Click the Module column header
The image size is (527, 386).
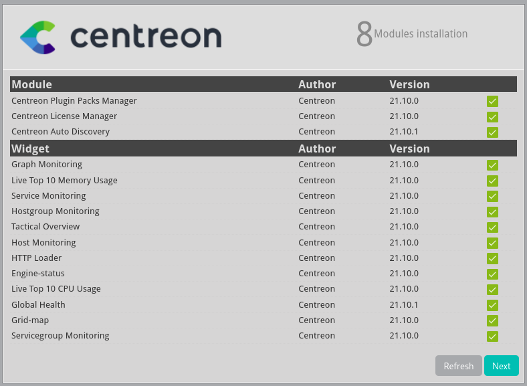tap(32, 84)
